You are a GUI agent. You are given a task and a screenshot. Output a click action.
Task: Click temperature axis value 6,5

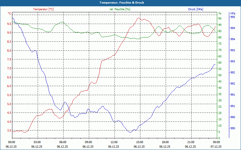pos(9,77)
